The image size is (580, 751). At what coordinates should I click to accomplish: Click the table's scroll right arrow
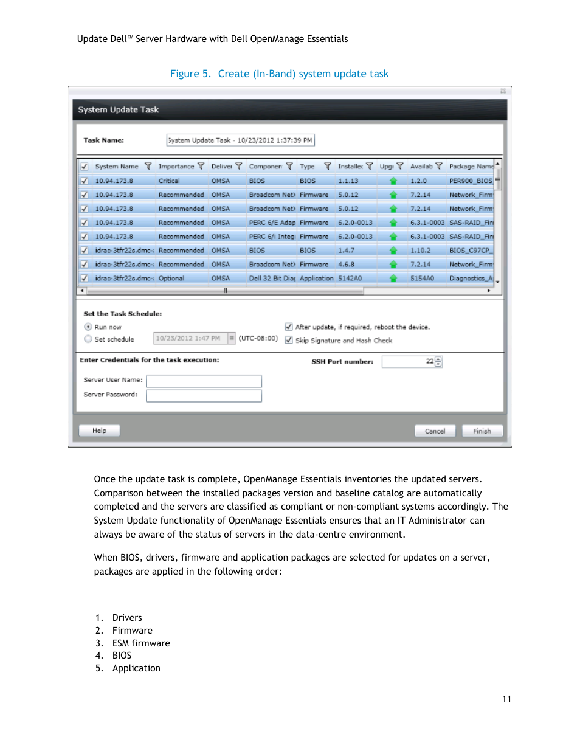[489, 291]
